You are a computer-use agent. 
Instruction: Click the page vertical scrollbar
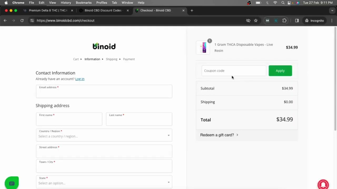pos(335,79)
